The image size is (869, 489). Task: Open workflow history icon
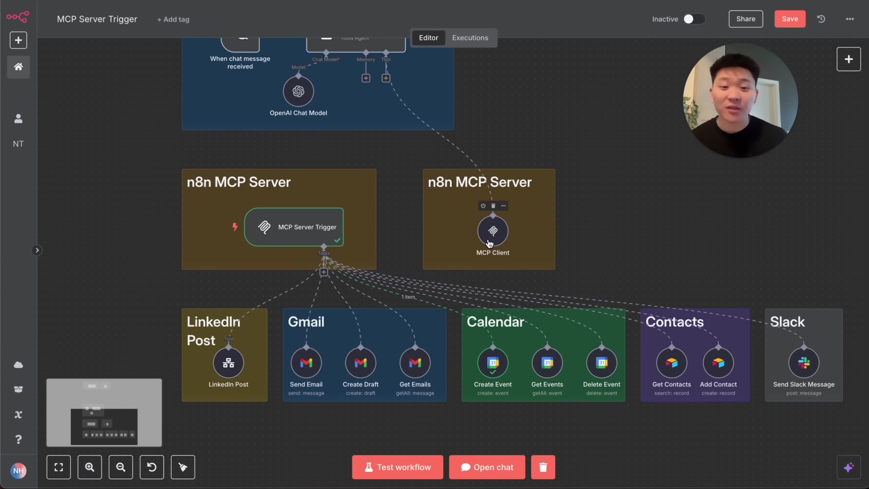coord(821,19)
